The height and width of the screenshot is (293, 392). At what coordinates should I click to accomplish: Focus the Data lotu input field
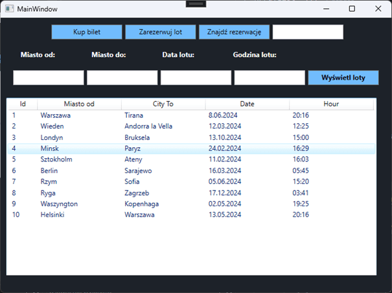coord(196,78)
